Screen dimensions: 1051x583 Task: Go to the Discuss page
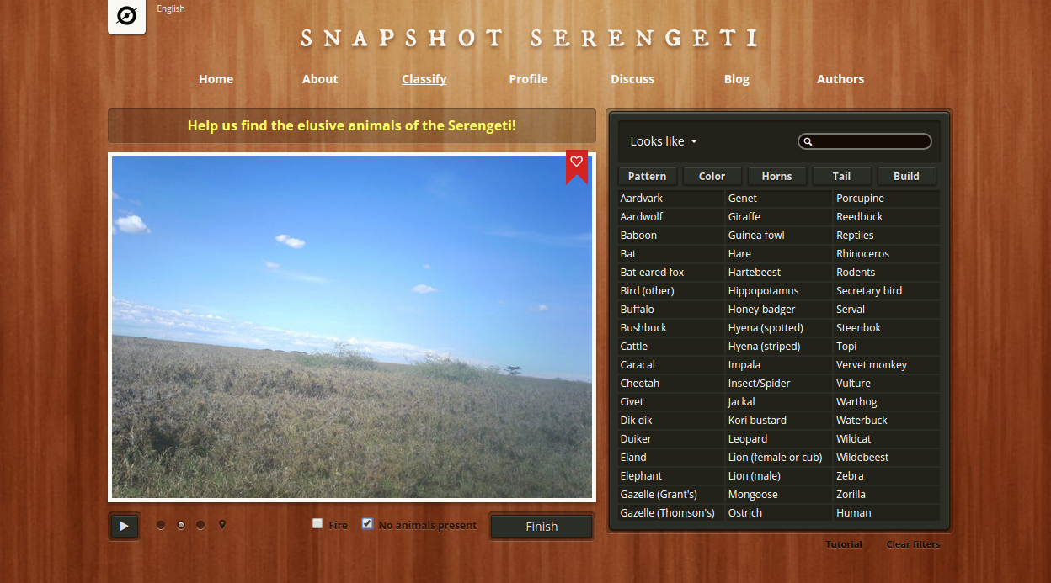(632, 79)
